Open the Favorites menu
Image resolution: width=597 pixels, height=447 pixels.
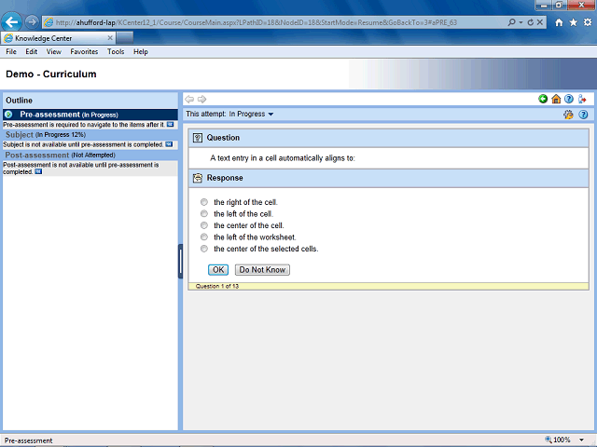[84, 52]
